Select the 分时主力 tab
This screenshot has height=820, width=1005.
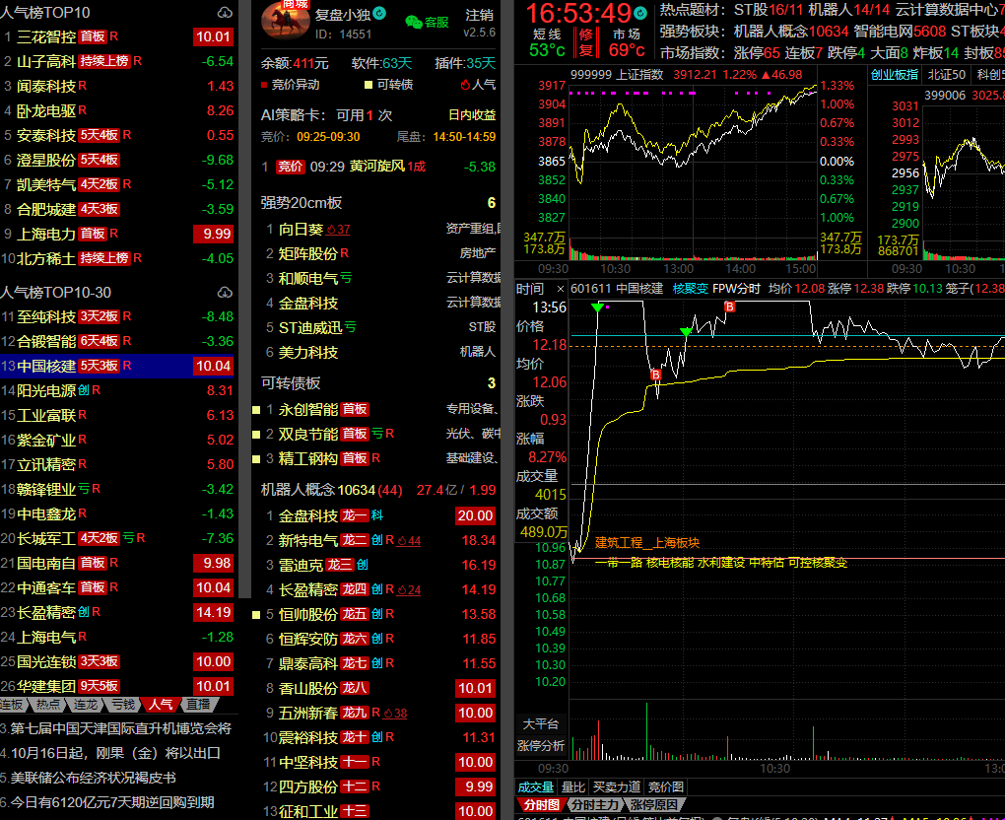[x=594, y=805]
